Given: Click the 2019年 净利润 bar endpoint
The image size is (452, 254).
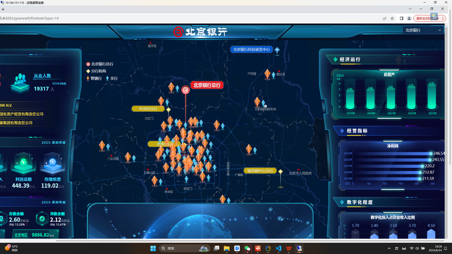Looking at the screenshot, I should tap(420, 179).
